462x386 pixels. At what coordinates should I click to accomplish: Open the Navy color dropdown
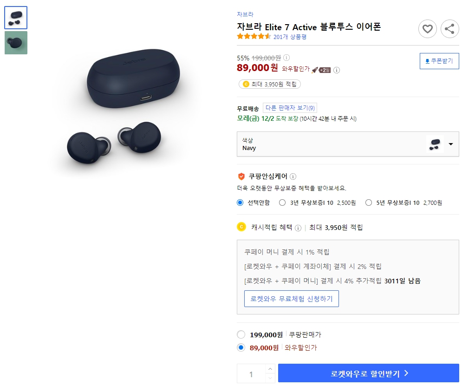[450, 144]
